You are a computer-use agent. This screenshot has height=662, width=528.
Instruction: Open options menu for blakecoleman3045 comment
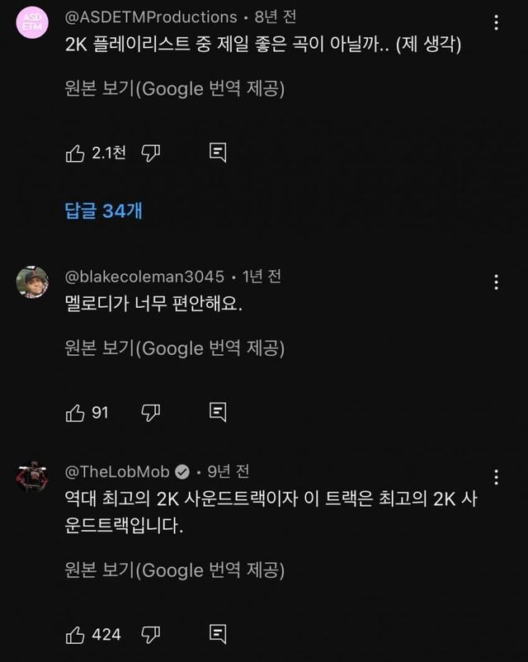coord(496,282)
